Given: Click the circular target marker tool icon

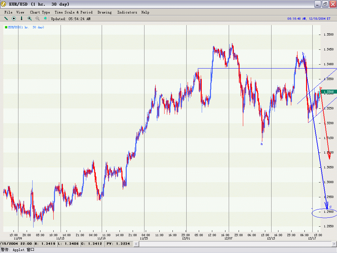Looking at the screenshot, I should (x=14, y=18).
